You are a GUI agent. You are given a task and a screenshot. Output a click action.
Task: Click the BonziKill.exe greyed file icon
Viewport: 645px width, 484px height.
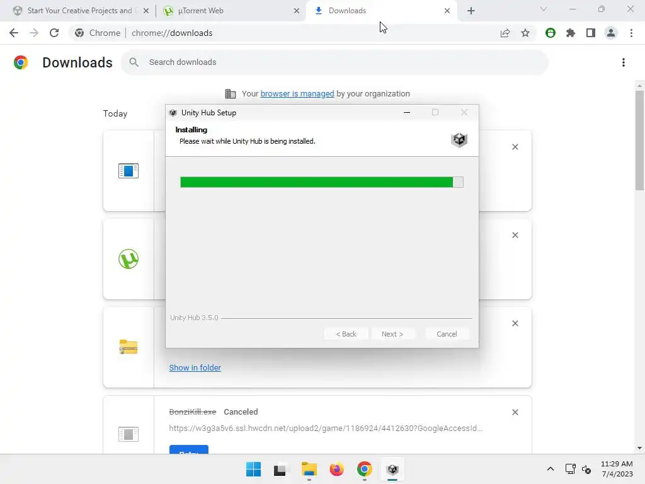(128, 434)
